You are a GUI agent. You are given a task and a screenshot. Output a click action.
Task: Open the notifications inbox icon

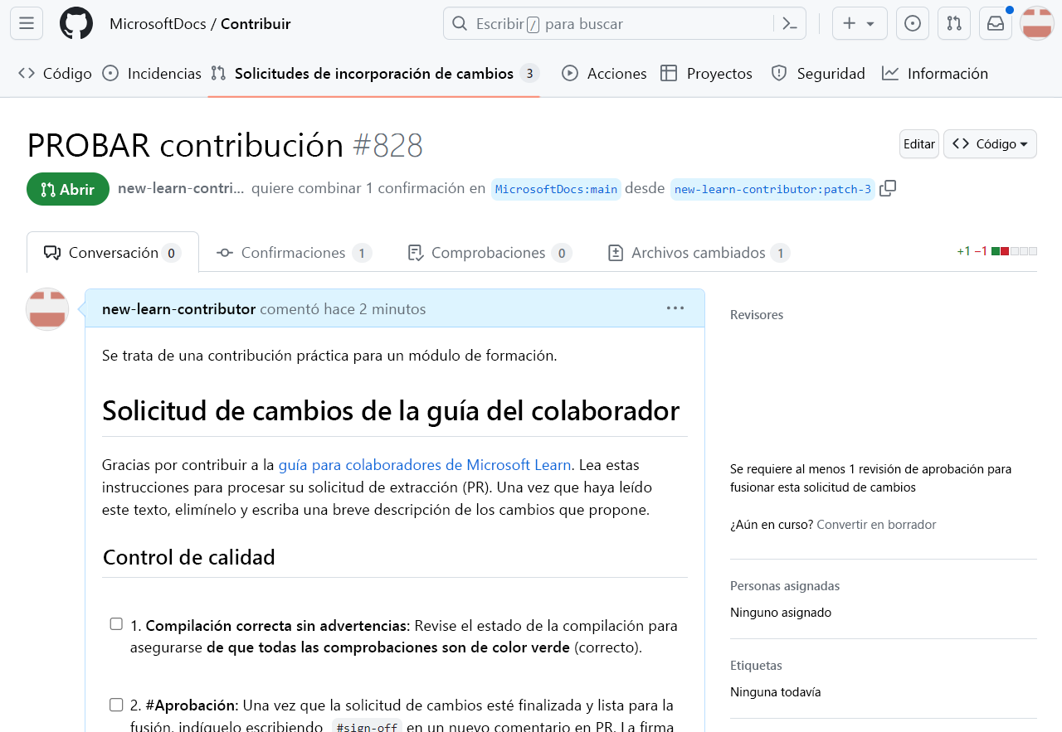(x=996, y=23)
